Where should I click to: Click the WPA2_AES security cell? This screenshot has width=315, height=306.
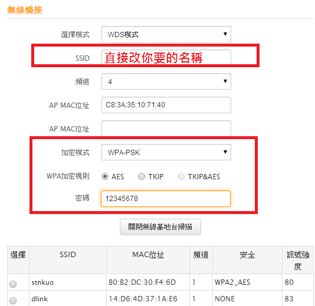pos(247,282)
